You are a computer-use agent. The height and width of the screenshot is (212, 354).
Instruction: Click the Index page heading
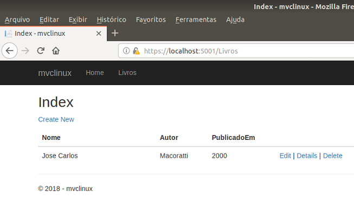click(56, 102)
